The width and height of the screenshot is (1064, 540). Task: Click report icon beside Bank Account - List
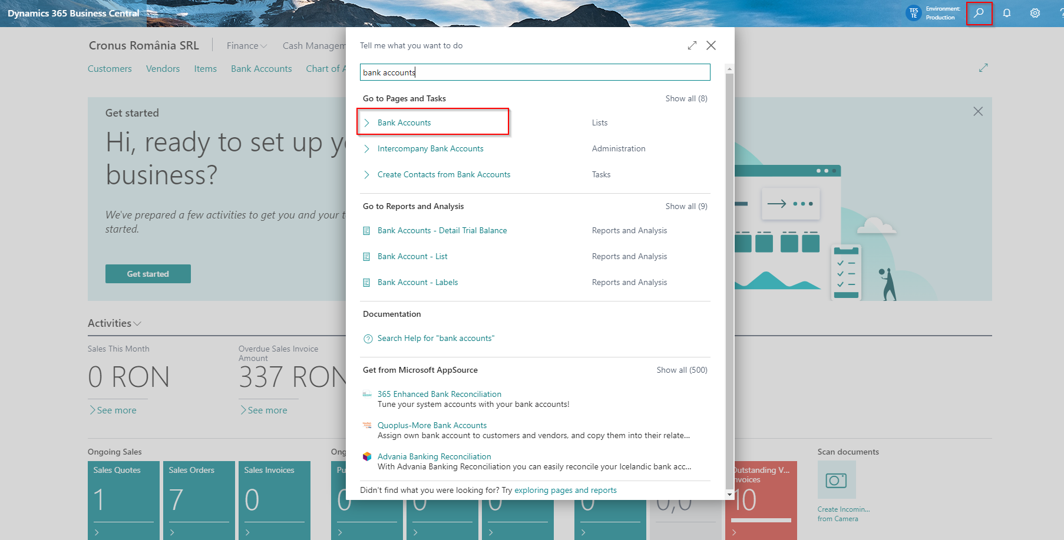pyautogui.click(x=366, y=257)
